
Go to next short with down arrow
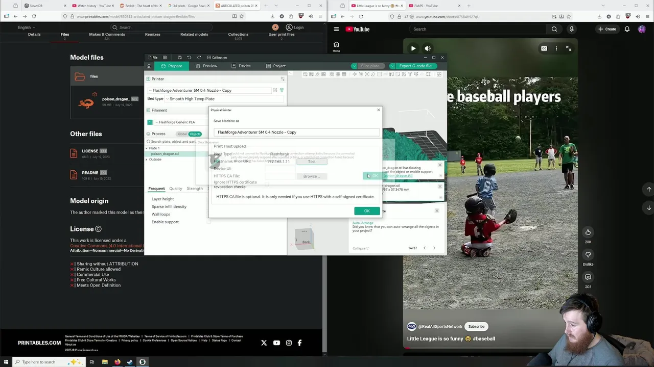coord(649,207)
